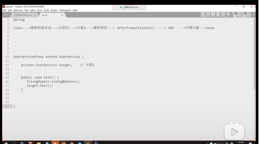Viewport: 260px width, 144px height.
Task: Open the notification center icon
Action: 250,143
